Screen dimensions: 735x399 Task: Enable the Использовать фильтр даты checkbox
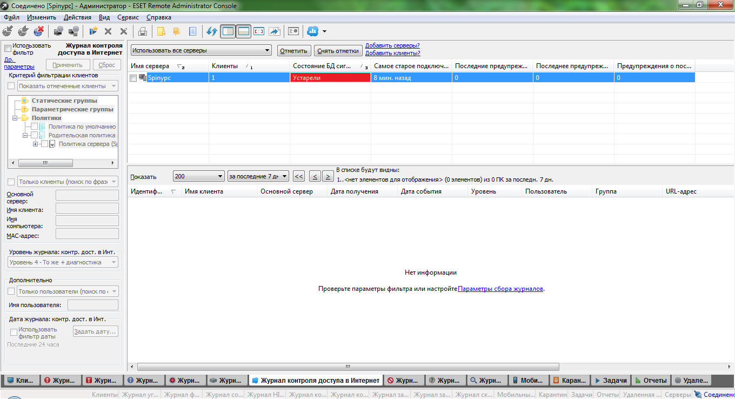14,332
